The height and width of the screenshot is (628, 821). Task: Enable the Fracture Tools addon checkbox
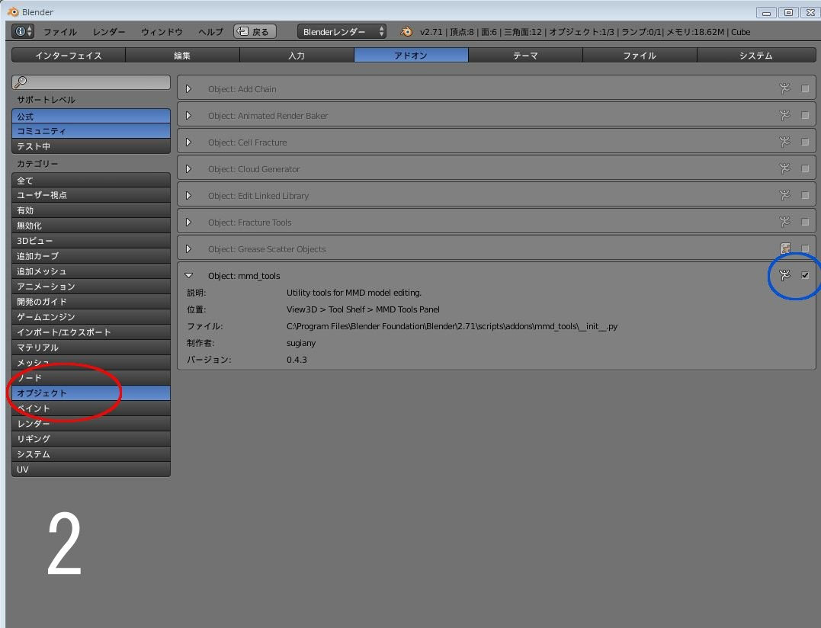point(805,223)
